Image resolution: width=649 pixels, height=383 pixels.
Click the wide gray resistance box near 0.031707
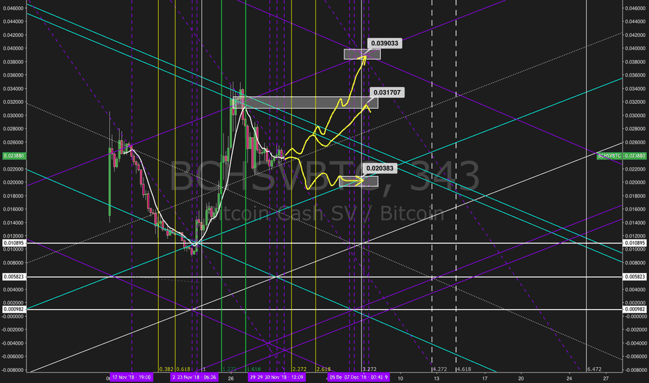click(306, 102)
